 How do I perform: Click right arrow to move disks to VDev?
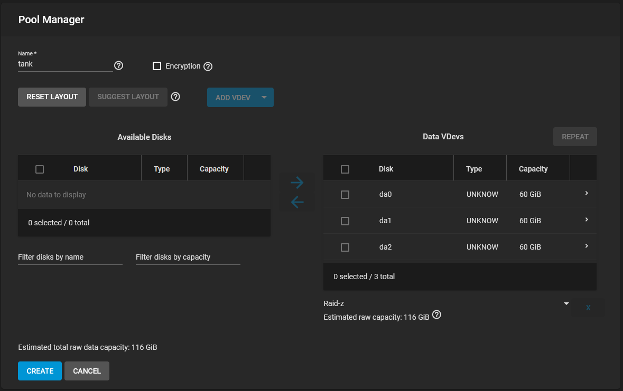point(297,183)
